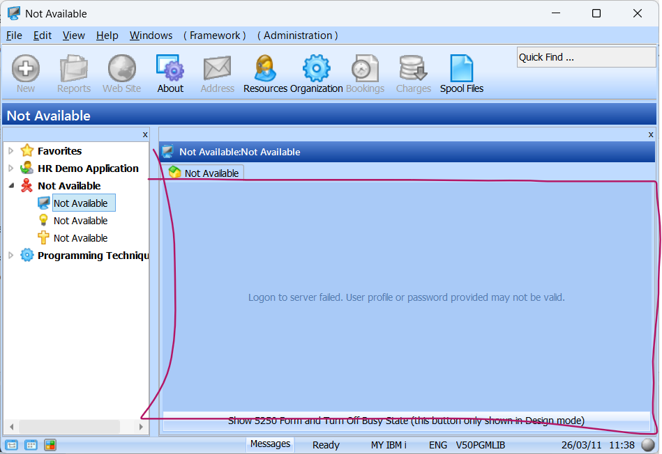Expand the Programming Techniques node
This screenshot has width=662, height=454.
click(x=10, y=256)
